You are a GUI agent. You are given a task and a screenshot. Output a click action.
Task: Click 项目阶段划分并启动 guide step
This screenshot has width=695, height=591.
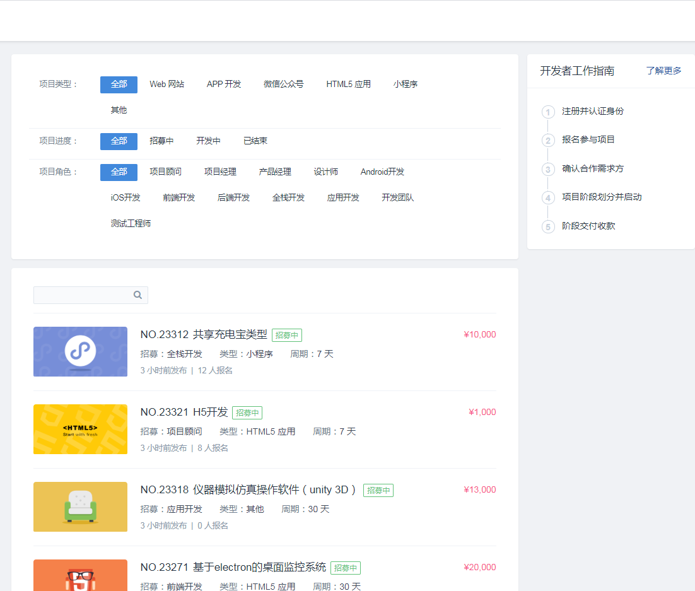pos(602,197)
